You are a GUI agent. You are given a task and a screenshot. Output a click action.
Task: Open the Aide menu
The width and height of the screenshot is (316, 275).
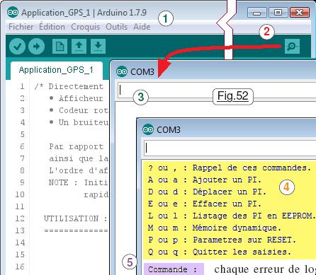(142, 27)
